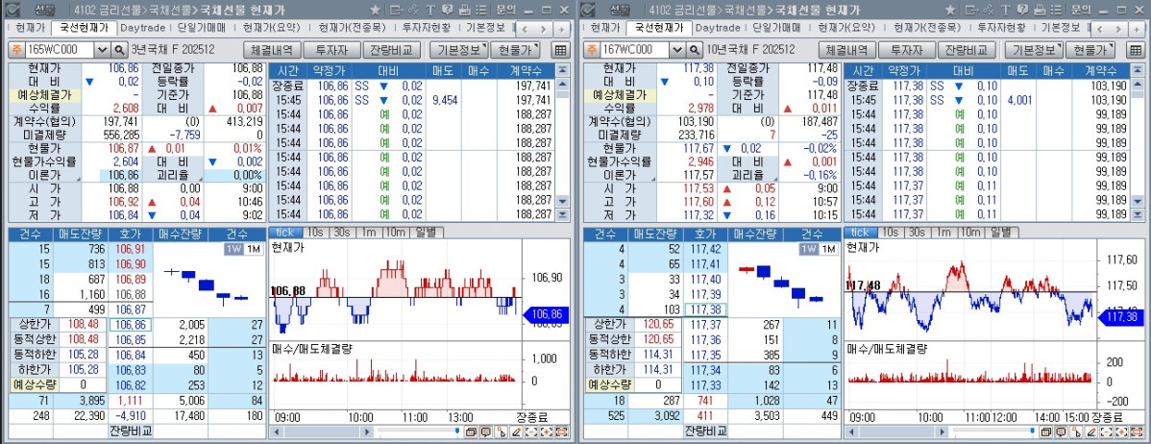The width and height of the screenshot is (1151, 444).
Task: Open the grid layout icon in the 10년국채 window
Action: point(1136,50)
